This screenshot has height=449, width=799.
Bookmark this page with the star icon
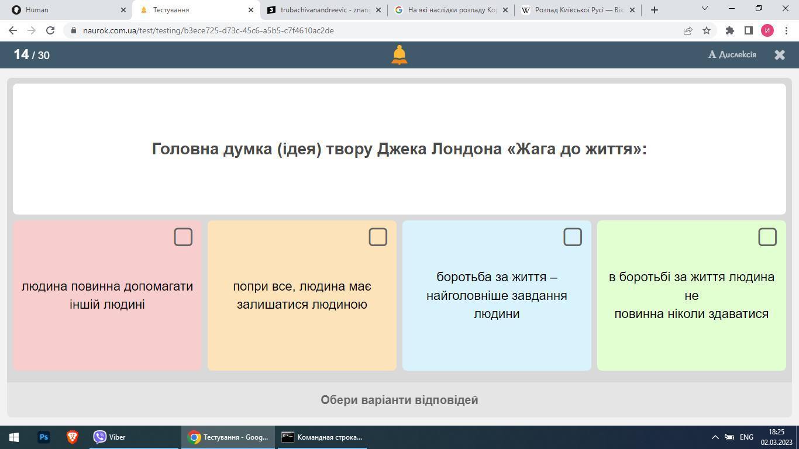tap(707, 30)
